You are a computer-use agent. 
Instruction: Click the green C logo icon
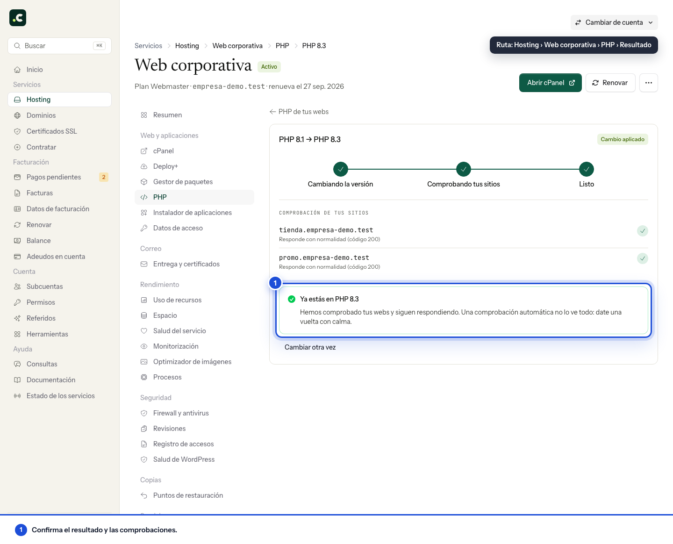tap(18, 18)
